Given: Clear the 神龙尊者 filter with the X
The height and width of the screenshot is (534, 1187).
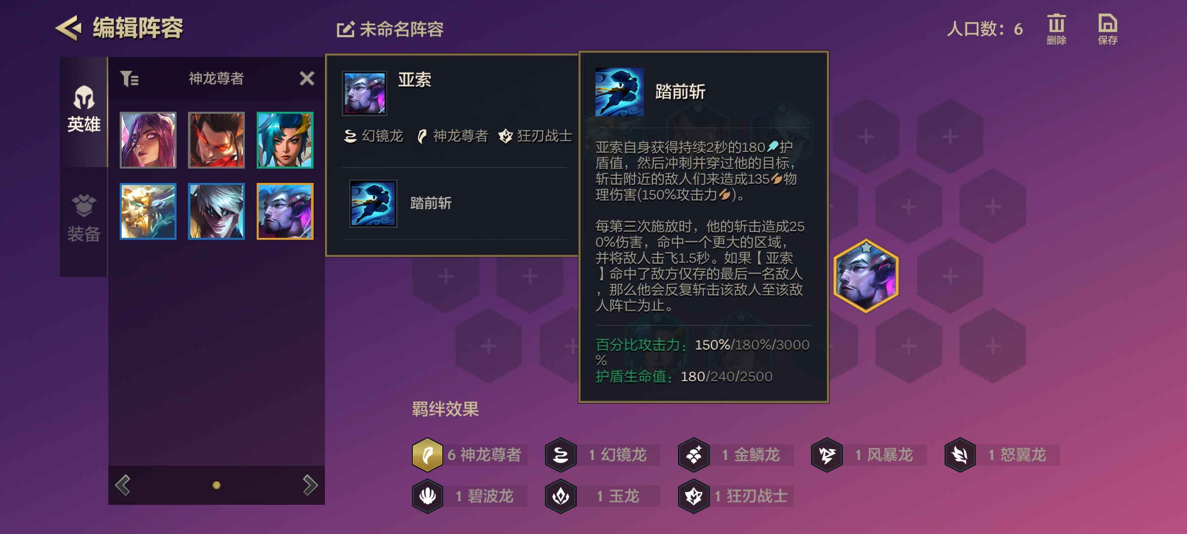Looking at the screenshot, I should point(307,78).
